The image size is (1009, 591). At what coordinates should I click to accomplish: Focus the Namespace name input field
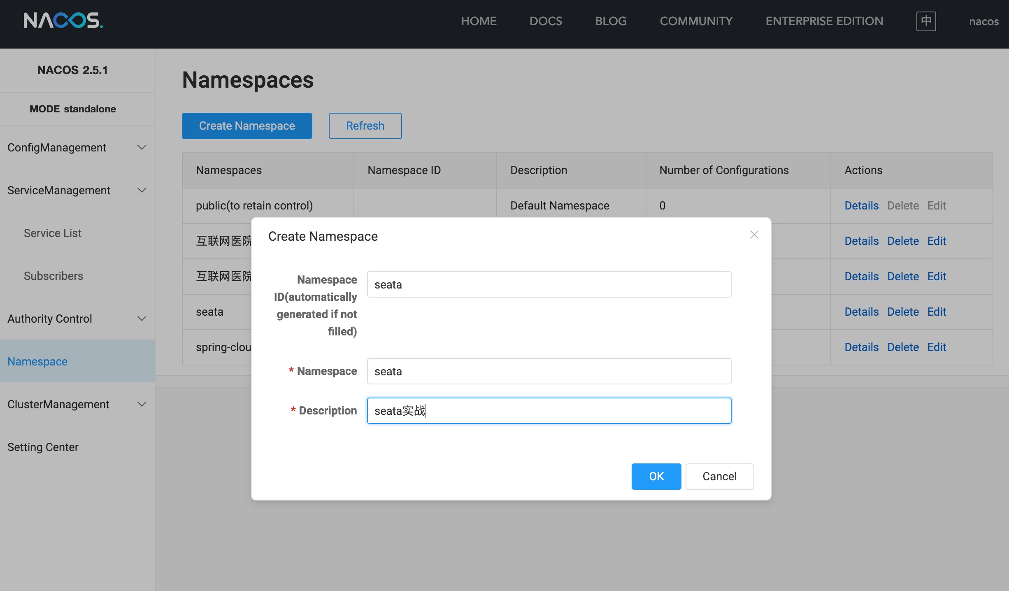point(549,371)
